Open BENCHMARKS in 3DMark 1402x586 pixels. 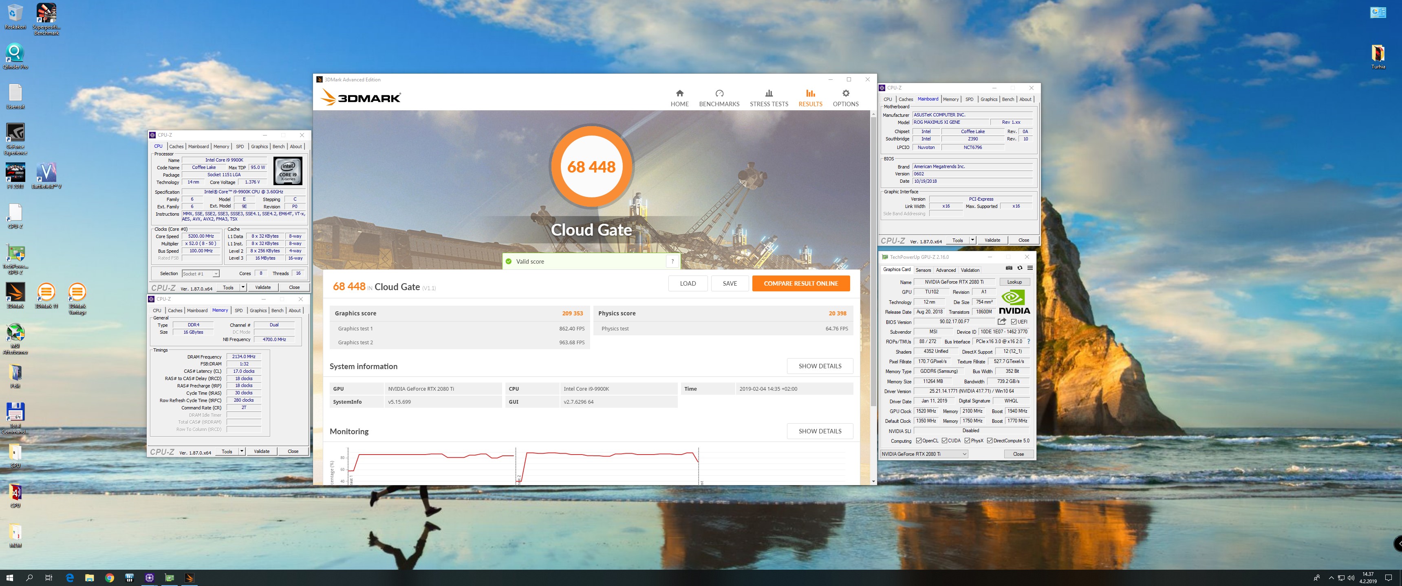pos(719,98)
